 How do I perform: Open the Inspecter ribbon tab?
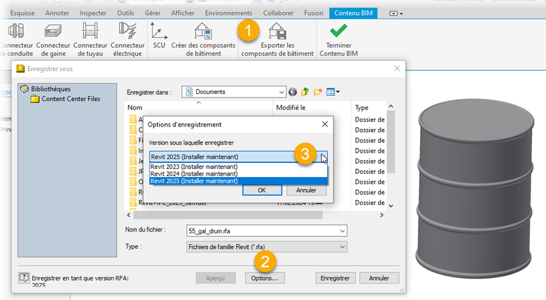click(x=93, y=13)
